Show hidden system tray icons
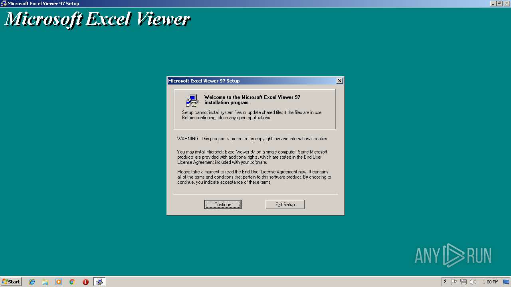Screen dimensions: 511x287 (445, 282)
